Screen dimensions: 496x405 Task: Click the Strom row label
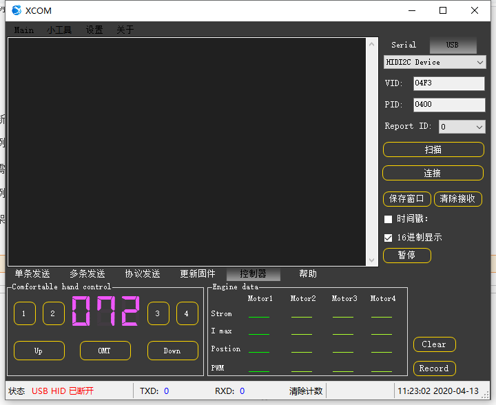point(221,313)
